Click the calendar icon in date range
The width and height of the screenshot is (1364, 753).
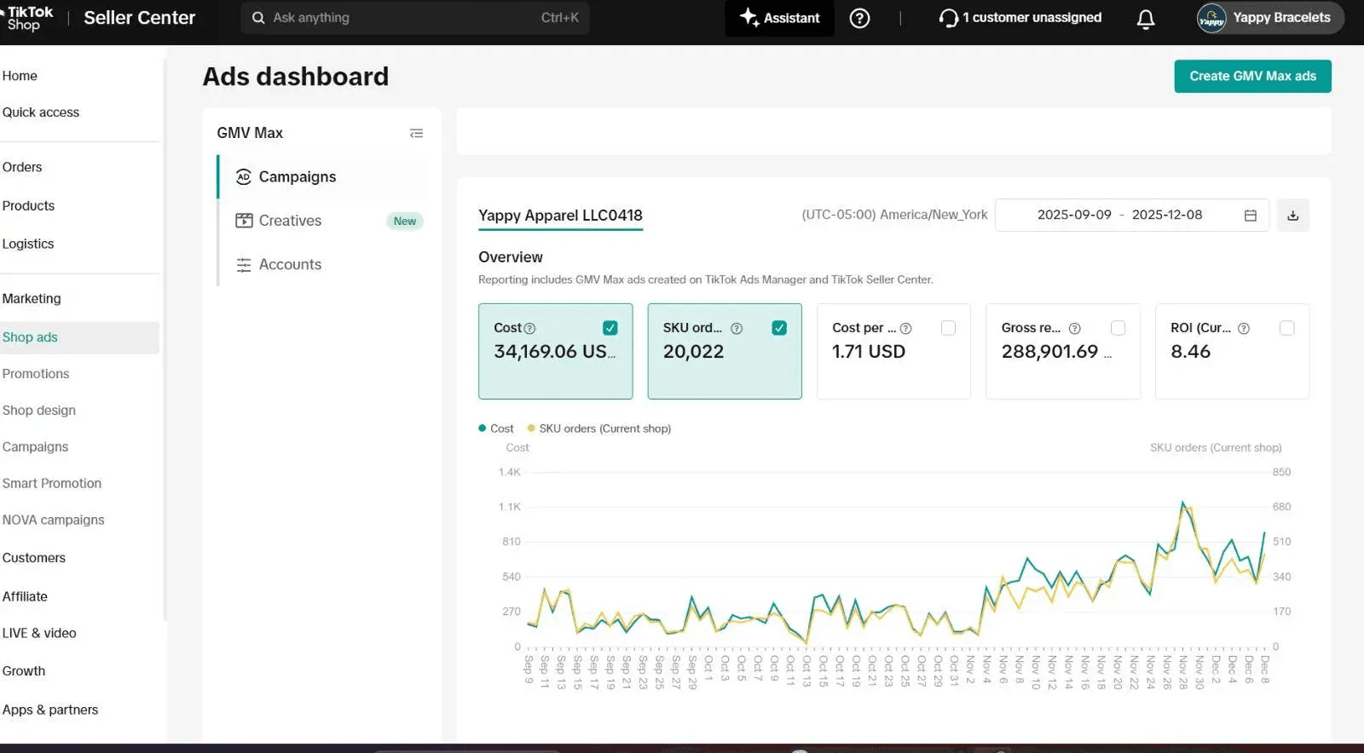(1250, 216)
